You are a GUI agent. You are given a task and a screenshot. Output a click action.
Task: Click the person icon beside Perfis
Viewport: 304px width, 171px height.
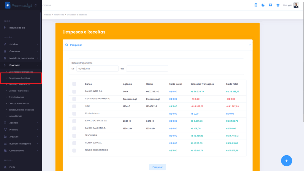point(5,167)
